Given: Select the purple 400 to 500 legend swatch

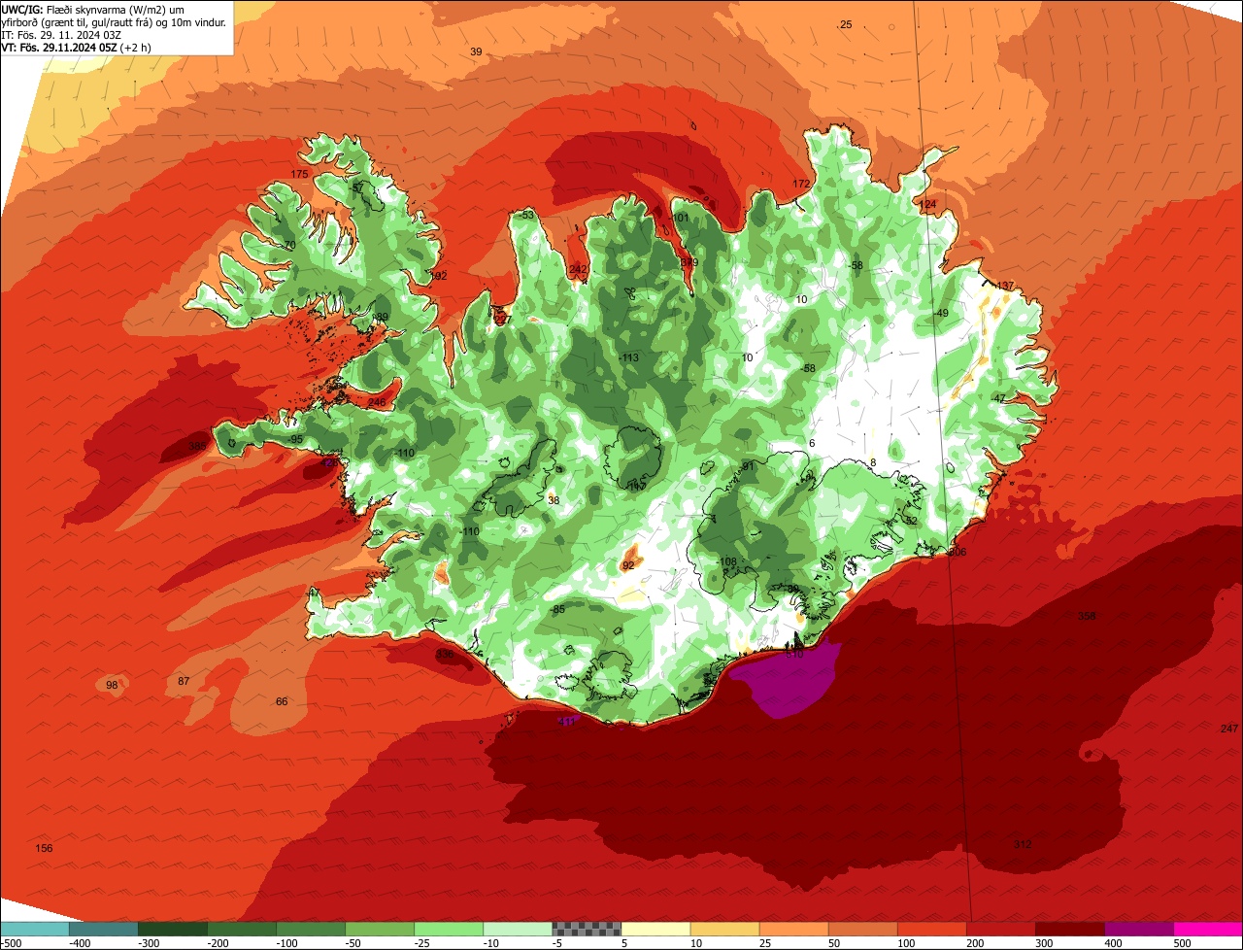Looking at the screenshot, I should tap(1138, 929).
